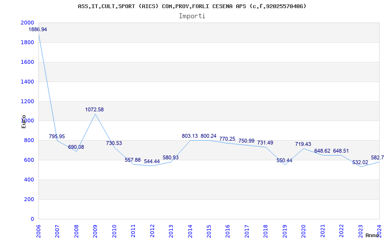Select the 803.13 data label
384x240 pixels.
190,136
